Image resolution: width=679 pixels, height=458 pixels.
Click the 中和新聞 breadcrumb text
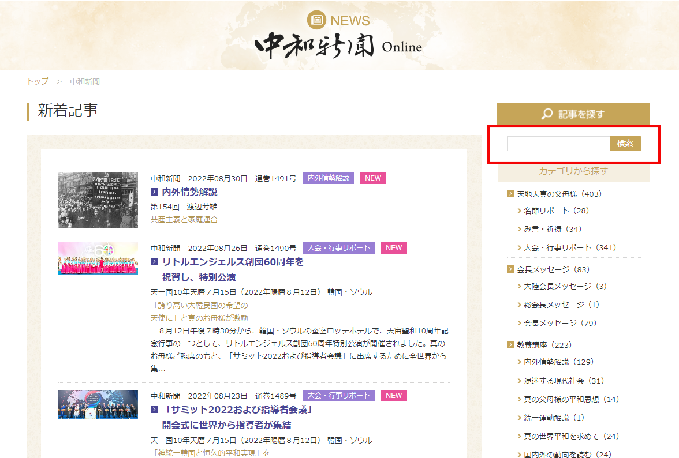coord(85,81)
